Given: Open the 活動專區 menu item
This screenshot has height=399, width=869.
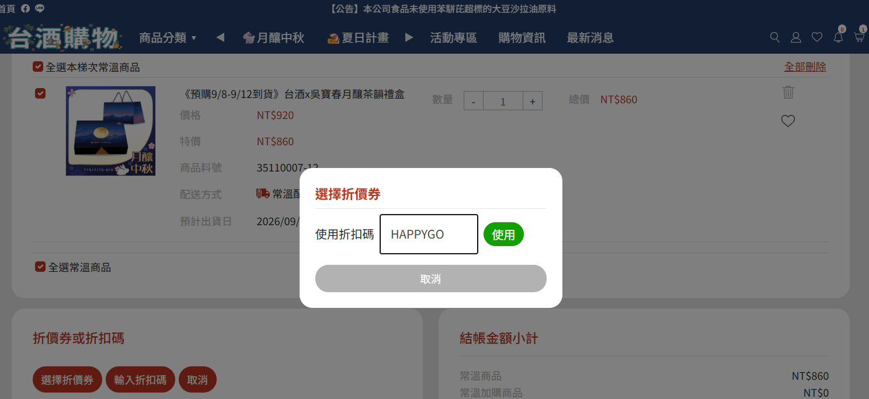Looking at the screenshot, I should pyautogui.click(x=454, y=38).
